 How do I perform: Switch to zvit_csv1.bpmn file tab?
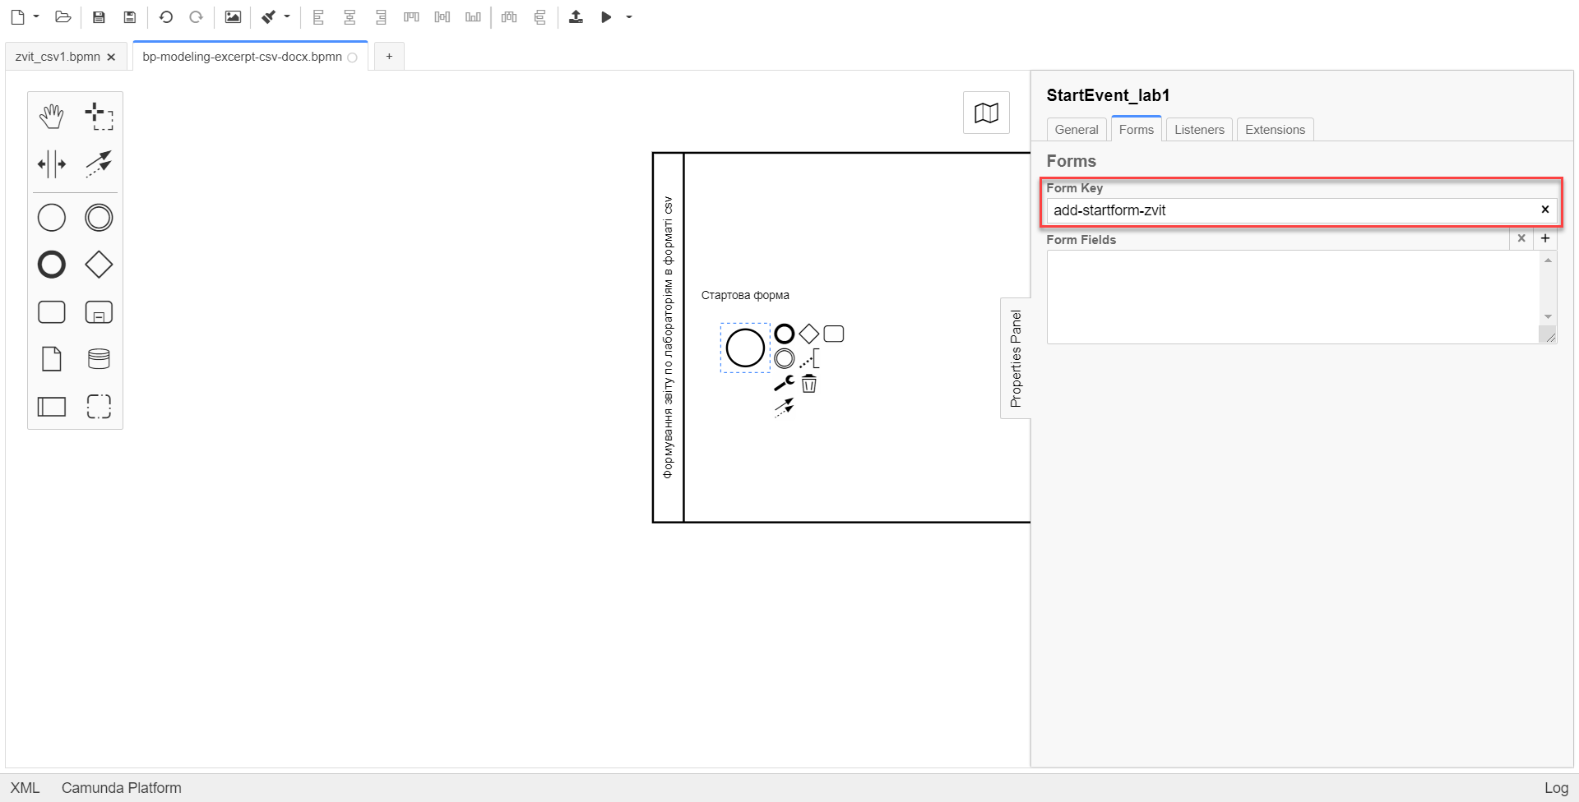(58, 57)
